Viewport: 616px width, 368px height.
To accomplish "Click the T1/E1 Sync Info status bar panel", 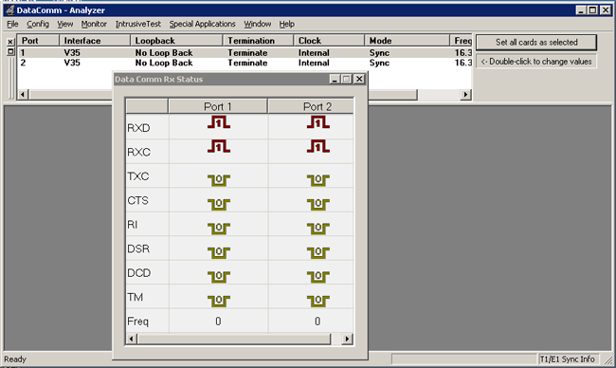I will [x=568, y=359].
